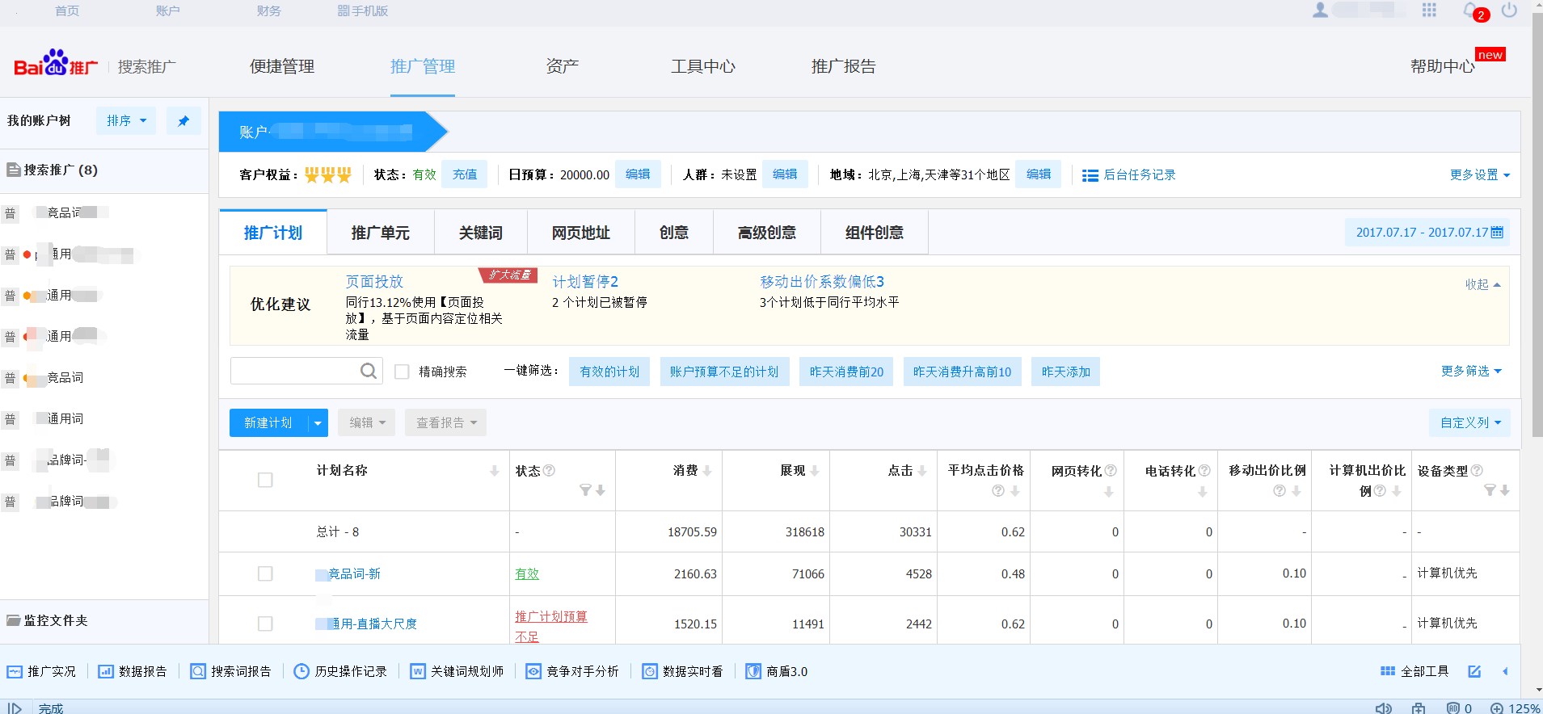
Task: Select 通用词 item in account tree
Action: click(65, 418)
